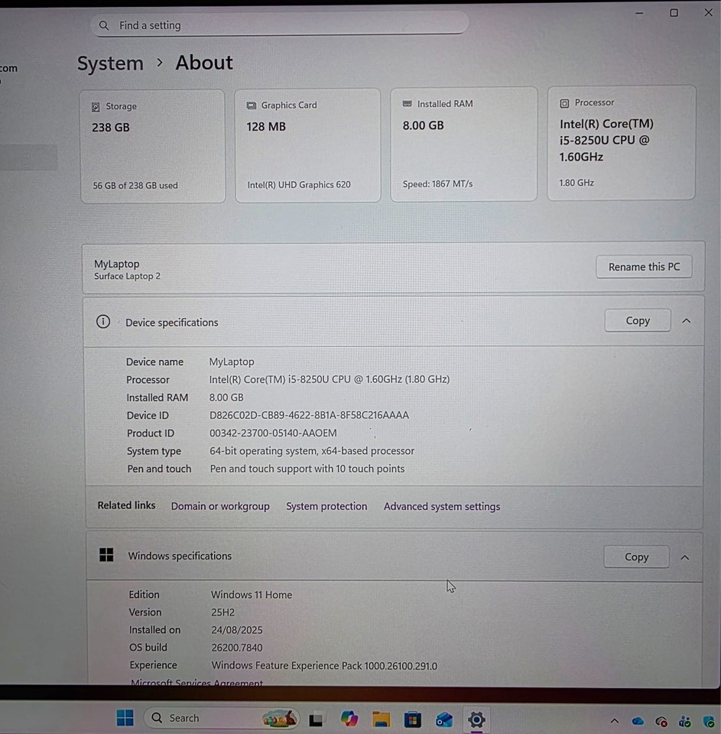Open the Start menu from the taskbar

[125, 718]
